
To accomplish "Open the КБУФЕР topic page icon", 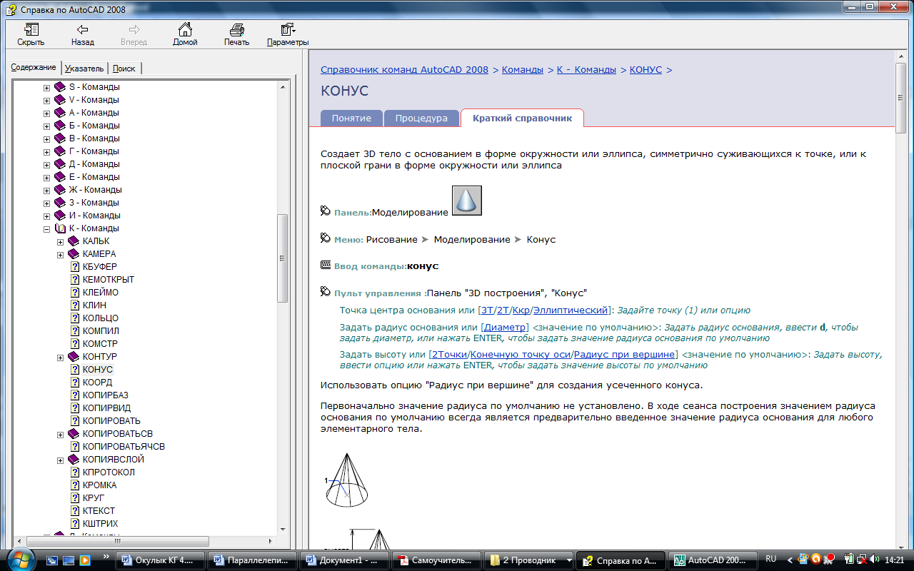I will pyautogui.click(x=75, y=267).
